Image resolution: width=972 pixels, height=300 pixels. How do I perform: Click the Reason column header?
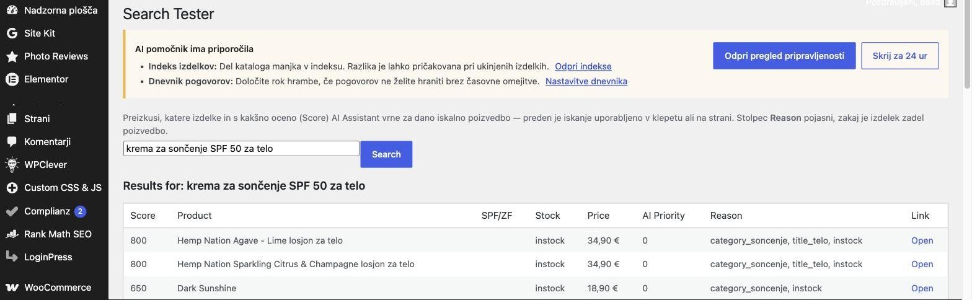coord(726,216)
